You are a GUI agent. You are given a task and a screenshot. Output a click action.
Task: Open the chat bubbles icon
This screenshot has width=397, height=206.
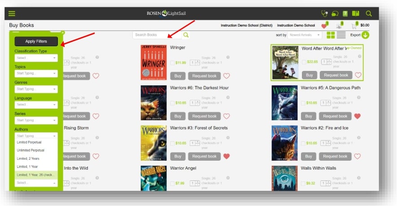click(x=335, y=13)
